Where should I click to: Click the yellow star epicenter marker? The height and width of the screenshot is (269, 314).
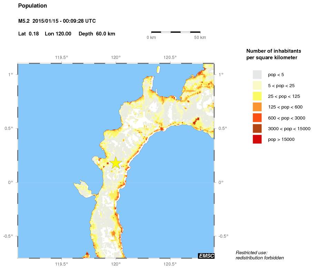point(116,163)
